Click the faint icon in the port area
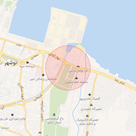 54,18
